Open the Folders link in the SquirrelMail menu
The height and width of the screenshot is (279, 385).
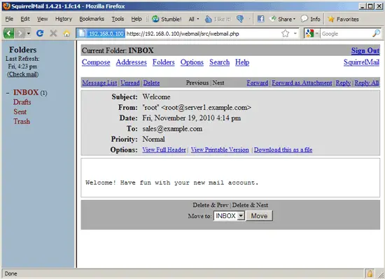coord(164,62)
